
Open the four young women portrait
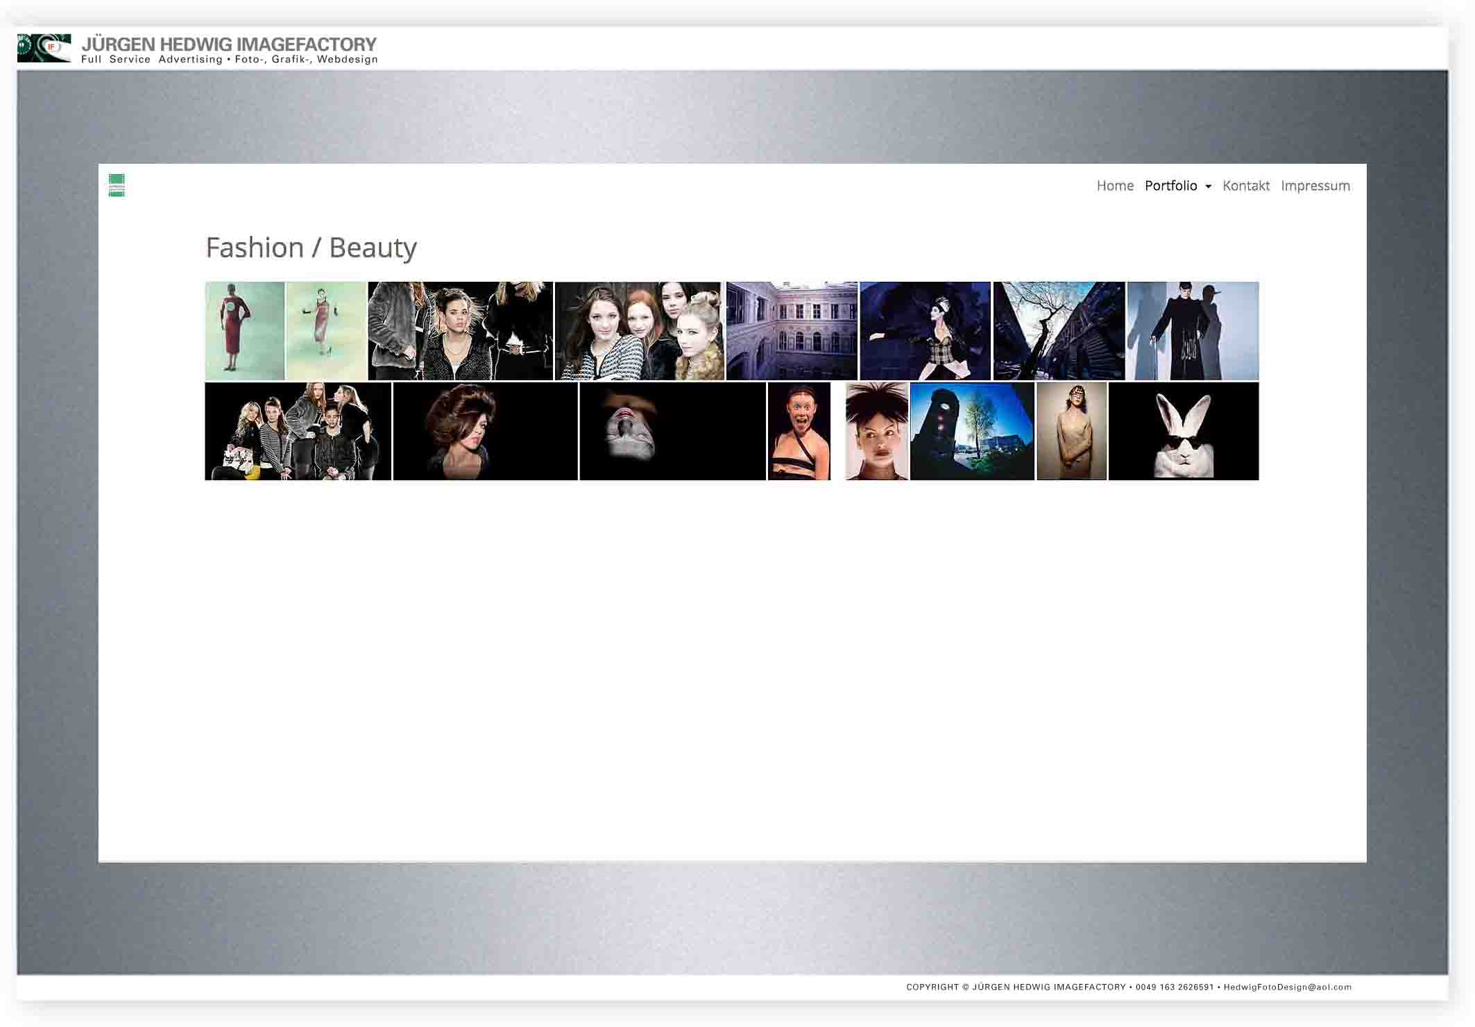point(638,330)
